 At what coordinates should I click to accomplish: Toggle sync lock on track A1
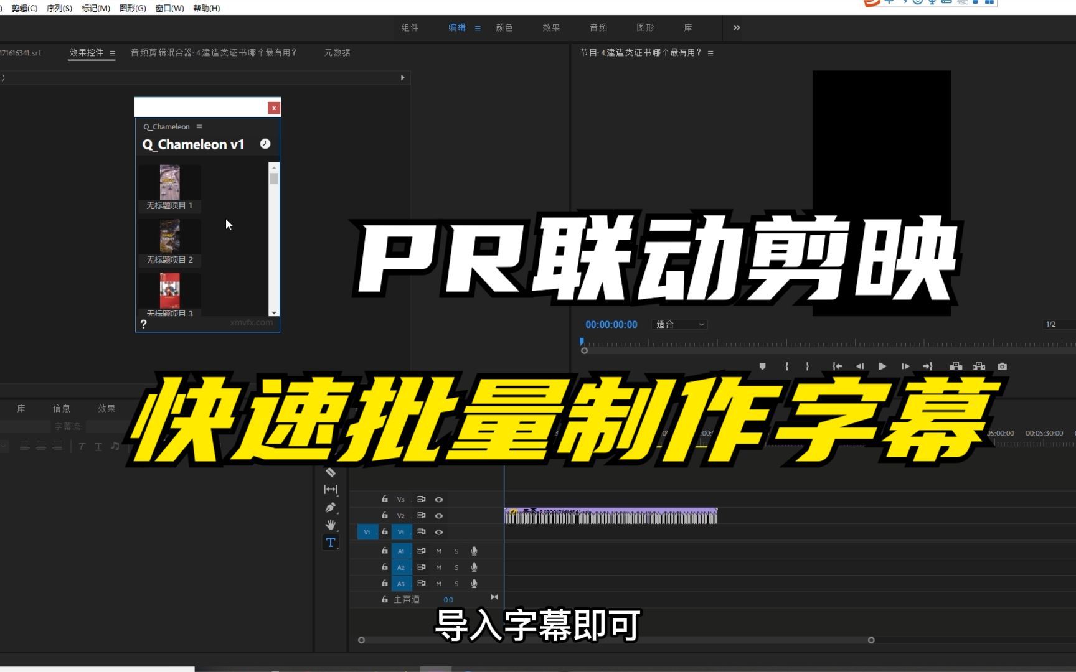[421, 551]
